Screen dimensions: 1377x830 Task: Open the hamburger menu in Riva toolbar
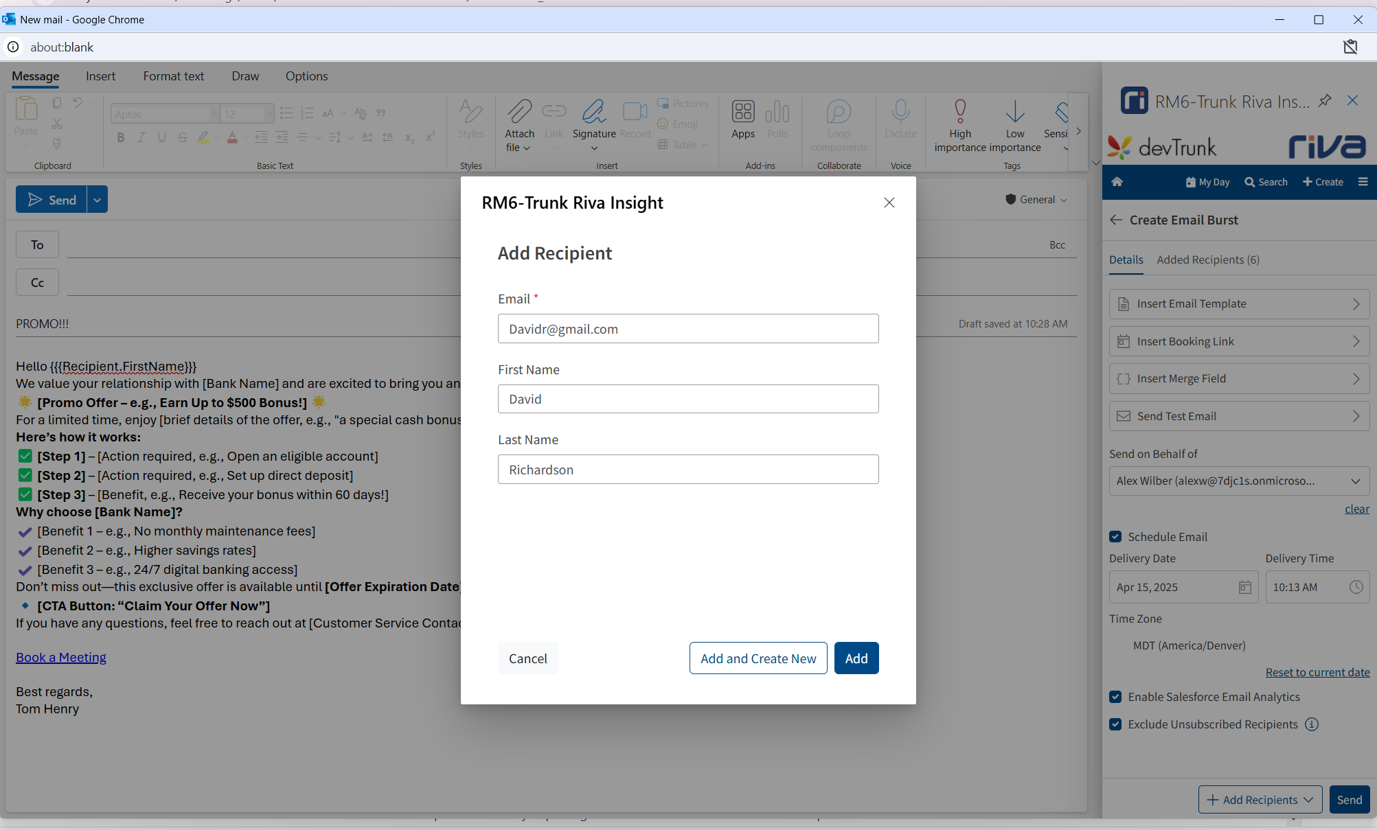1363,182
